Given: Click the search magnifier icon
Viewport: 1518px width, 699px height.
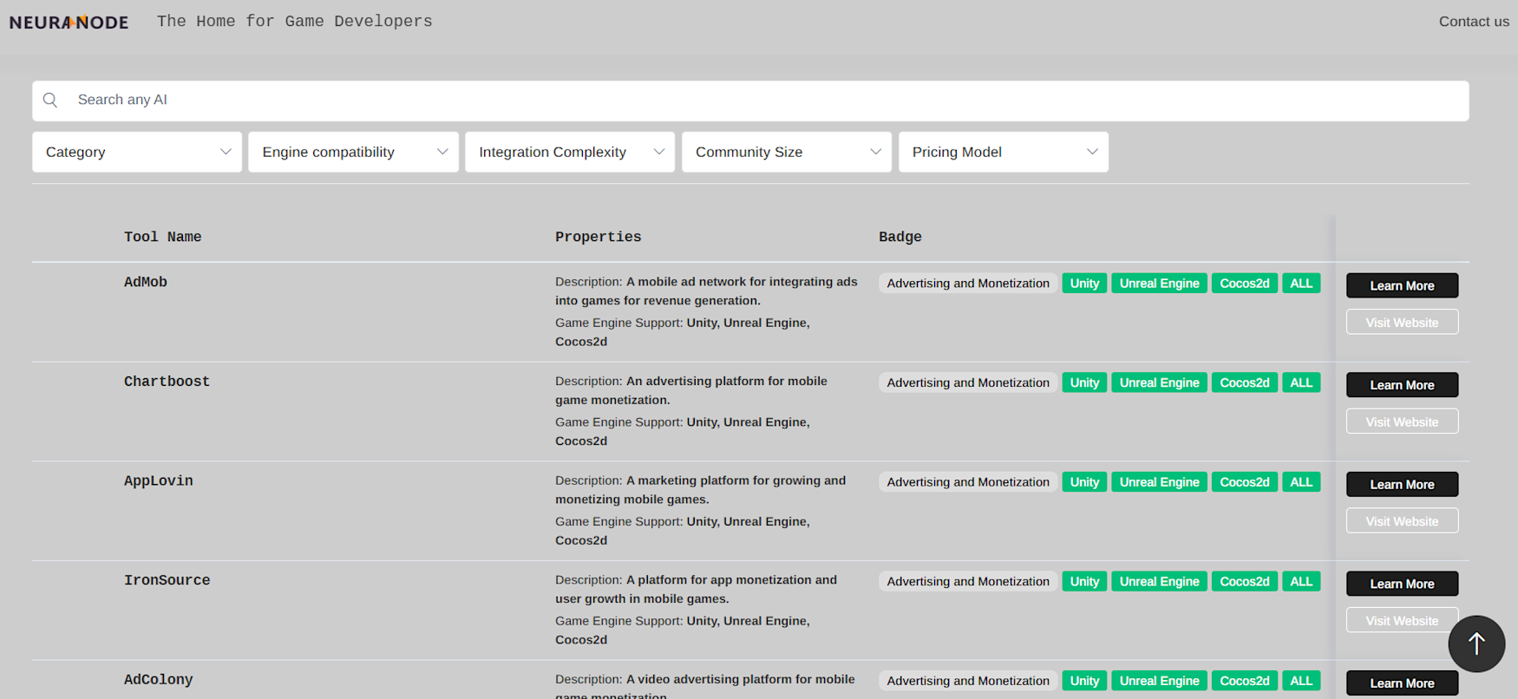Looking at the screenshot, I should pyautogui.click(x=50, y=100).
